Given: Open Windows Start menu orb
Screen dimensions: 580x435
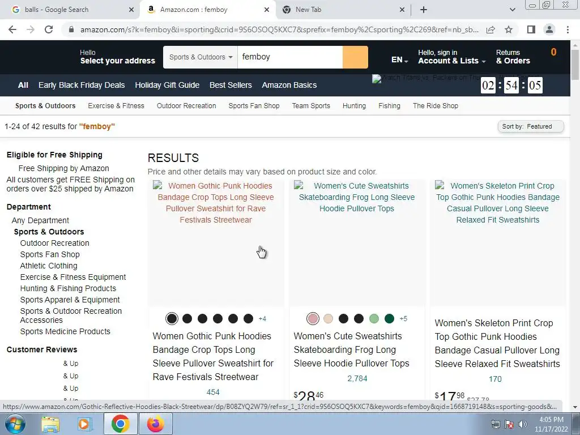Looking at the screenshot, I should 15,424.
